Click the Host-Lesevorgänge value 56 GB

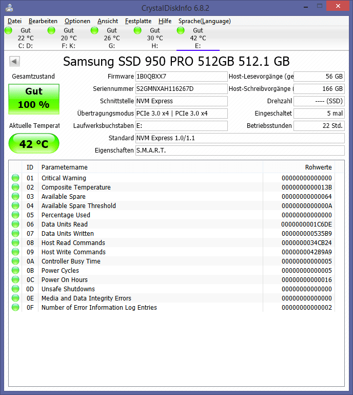click(x=319, y=77)
